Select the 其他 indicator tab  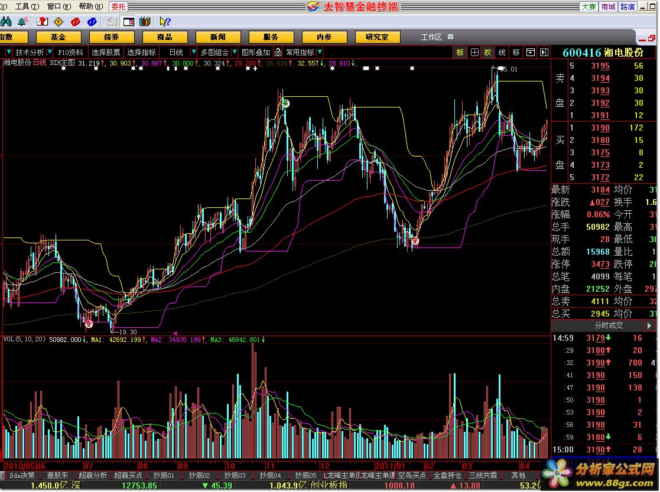tap(518, 475)
